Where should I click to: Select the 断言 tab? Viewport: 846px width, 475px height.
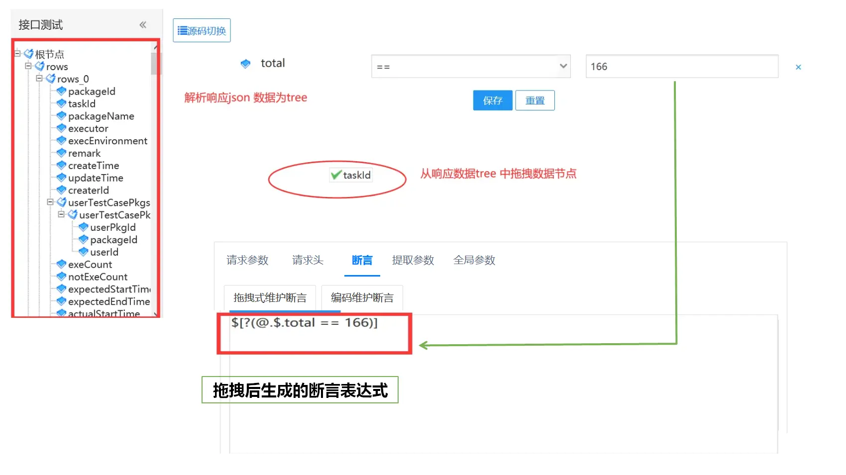tap(362, 260)
